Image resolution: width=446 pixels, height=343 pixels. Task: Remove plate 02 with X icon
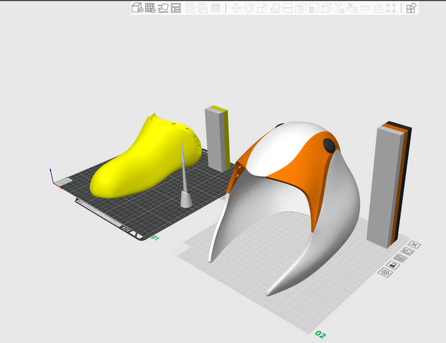(415, 245)
